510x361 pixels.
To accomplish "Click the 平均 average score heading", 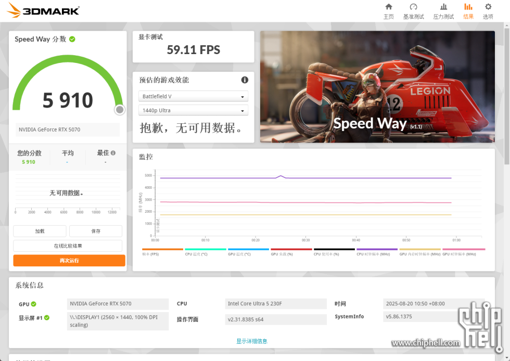I will pos(68,153).
